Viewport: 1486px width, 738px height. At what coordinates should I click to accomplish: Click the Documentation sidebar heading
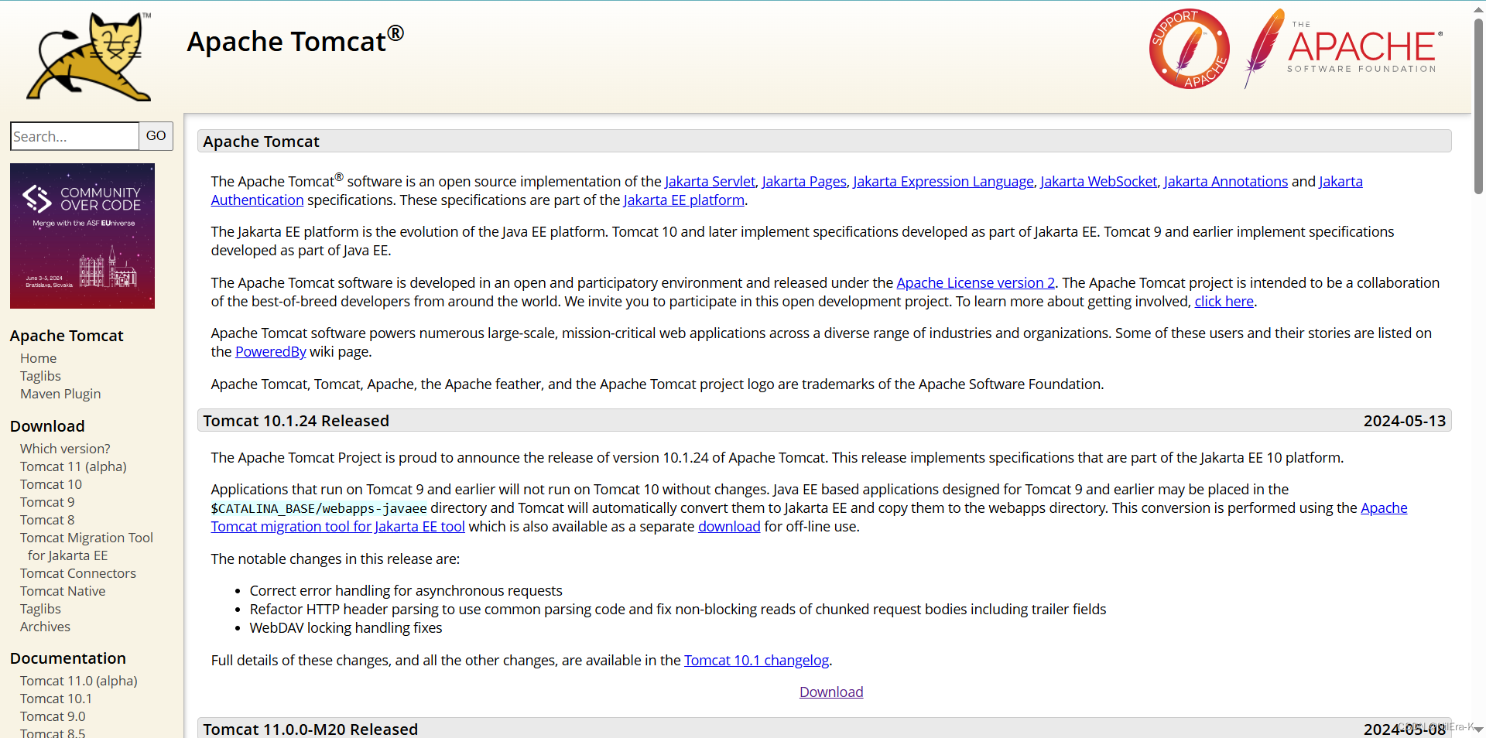click(x=68, y=658)
